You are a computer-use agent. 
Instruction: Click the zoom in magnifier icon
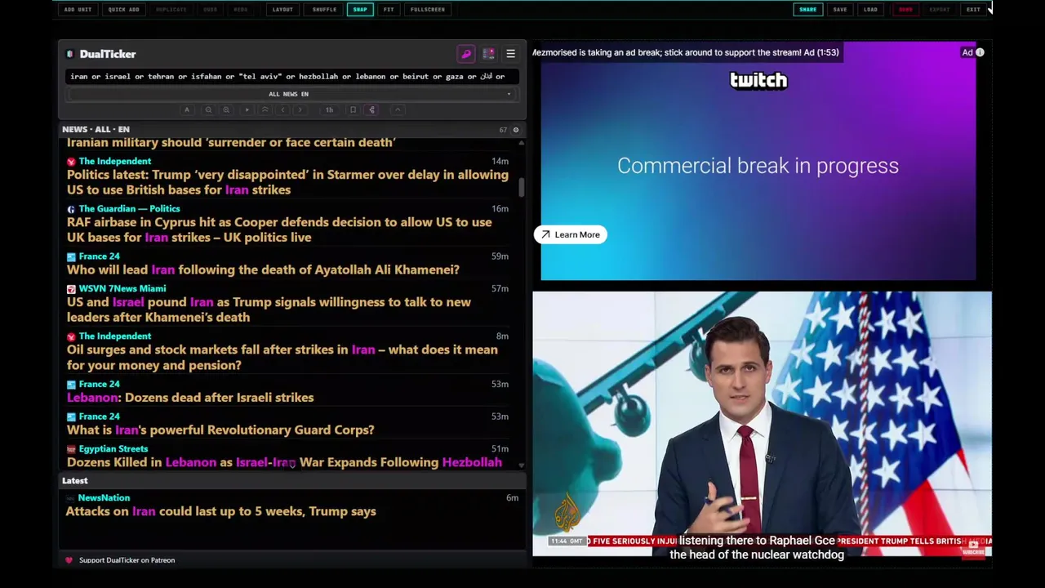(x=226, y=109)
